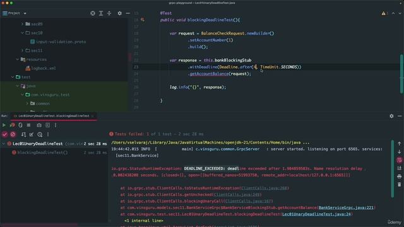Toggle soft-wrap in console output
The height and width of the screenshot is (227, 404).
coord(400,160)
